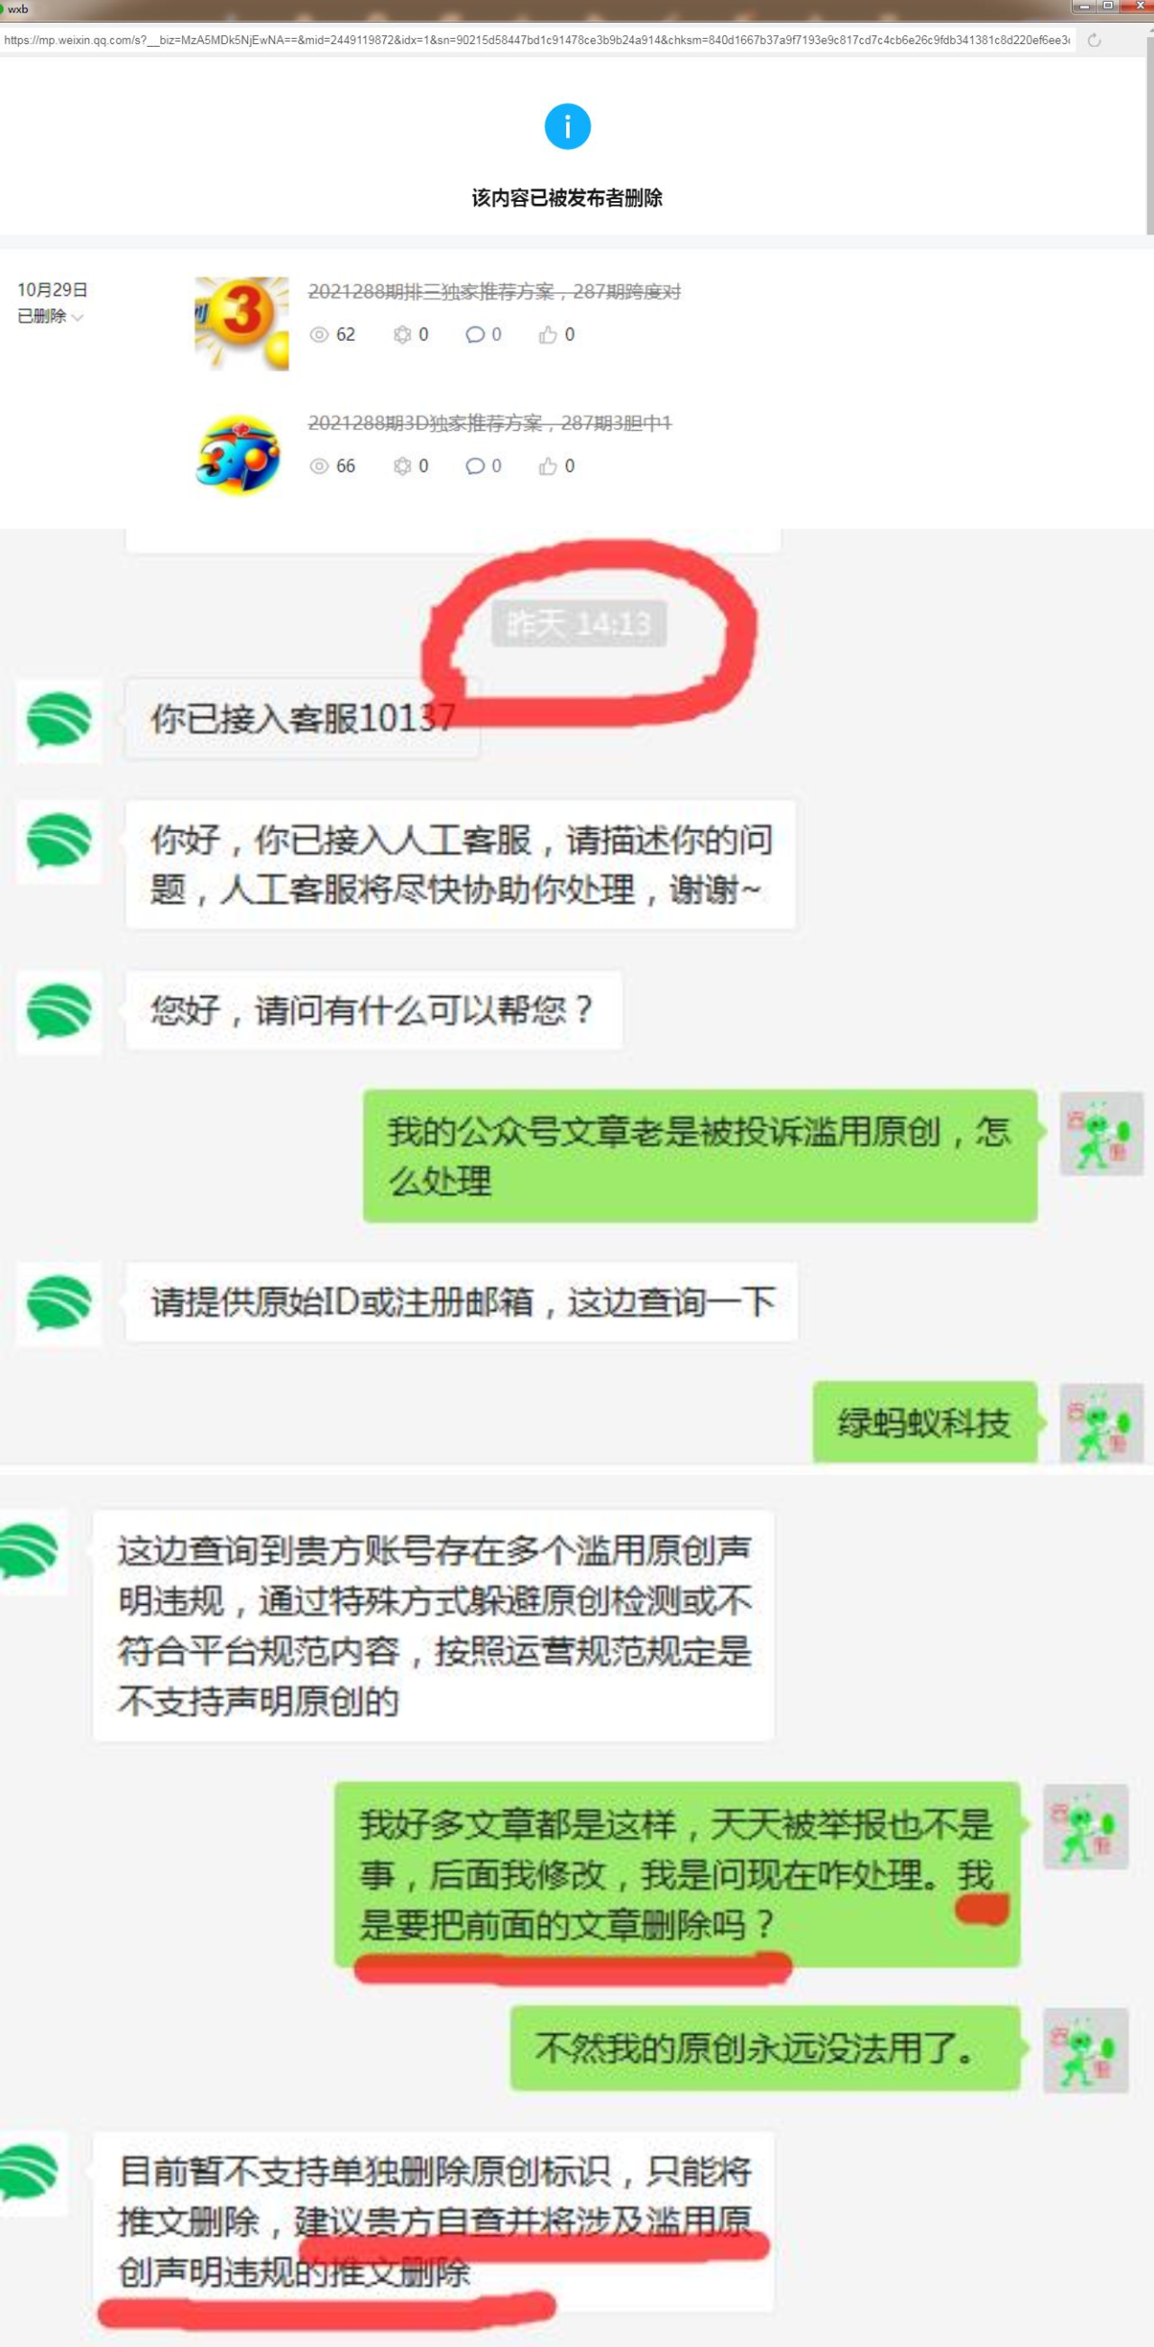Open deleted article 2021288期3D独家推荐方案
The image size is (1154, 2347).
click(490, 423)
